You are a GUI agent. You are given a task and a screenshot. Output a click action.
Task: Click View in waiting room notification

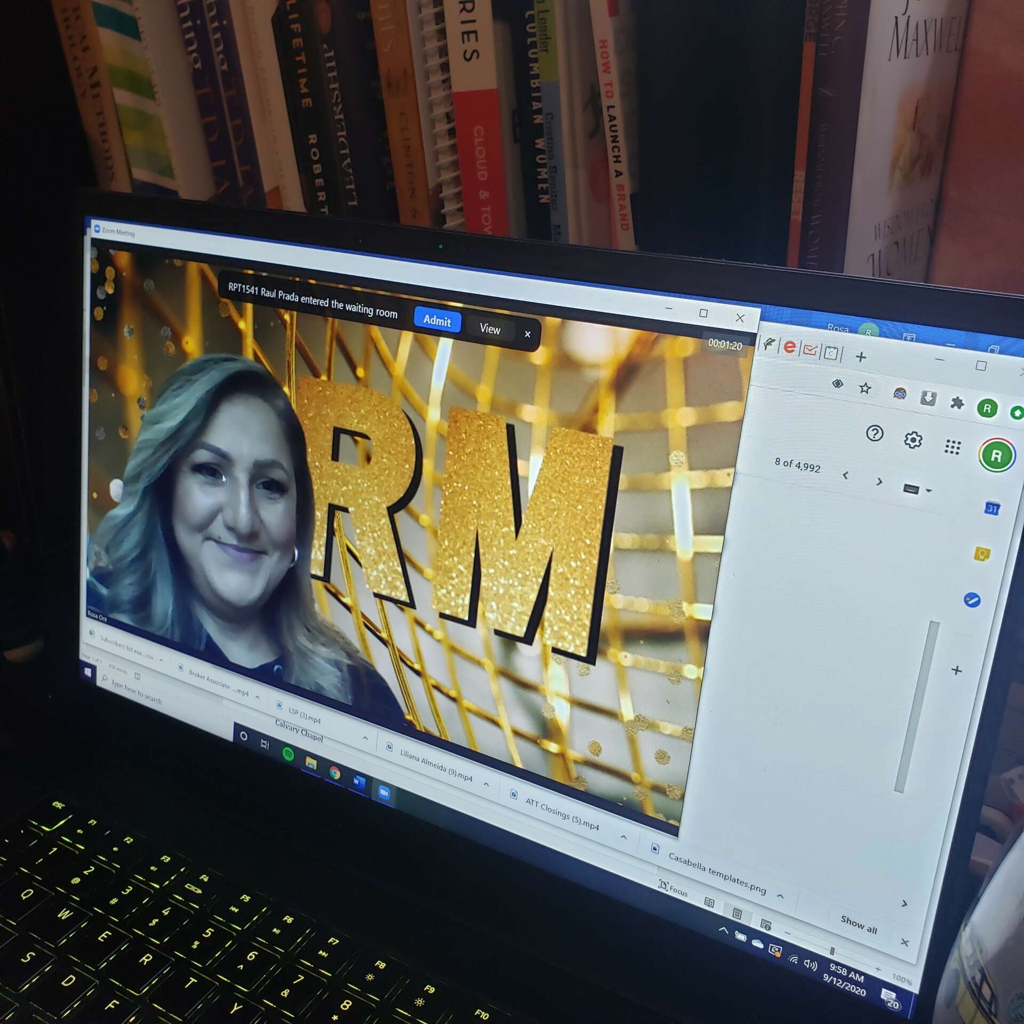tap(490, 329)
